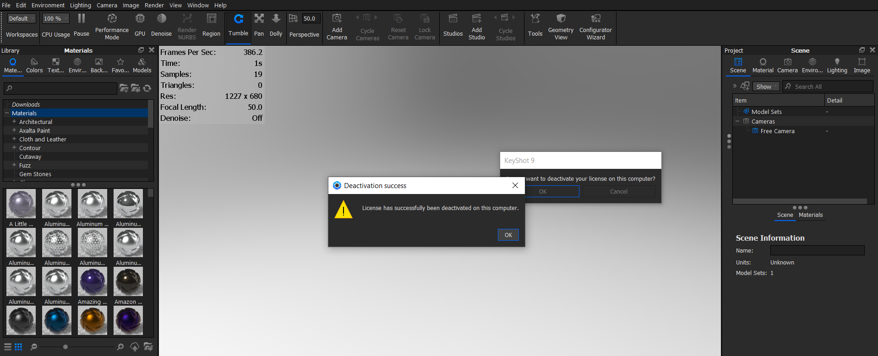Expand the Cloth and Leather folder
The image size is (878, 356).
point(14,139)
